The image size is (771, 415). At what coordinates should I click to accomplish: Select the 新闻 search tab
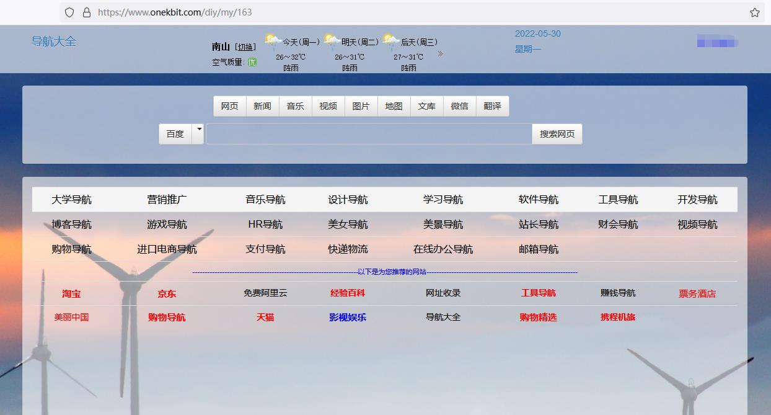[263, 106]
